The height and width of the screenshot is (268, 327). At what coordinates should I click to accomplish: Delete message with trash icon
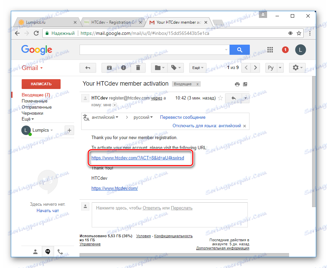[x=138, y=68]
